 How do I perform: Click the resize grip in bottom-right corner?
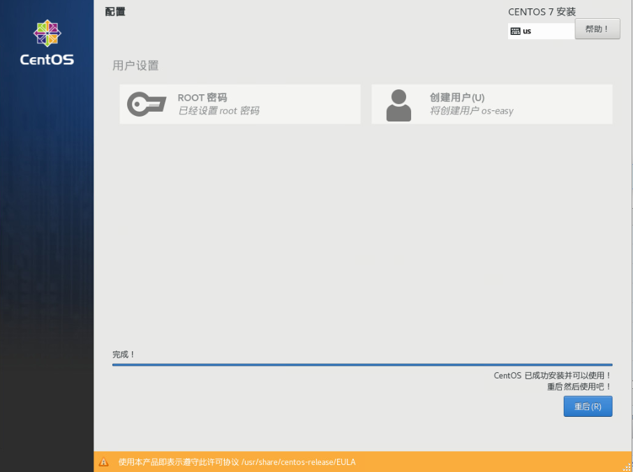click(x=627, y=466)
